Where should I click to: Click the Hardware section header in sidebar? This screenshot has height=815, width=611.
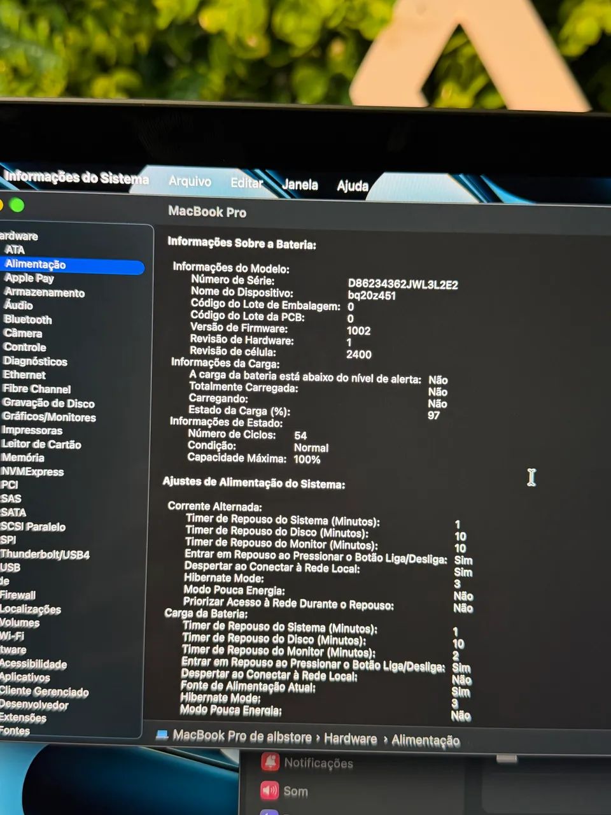[19, 236]
